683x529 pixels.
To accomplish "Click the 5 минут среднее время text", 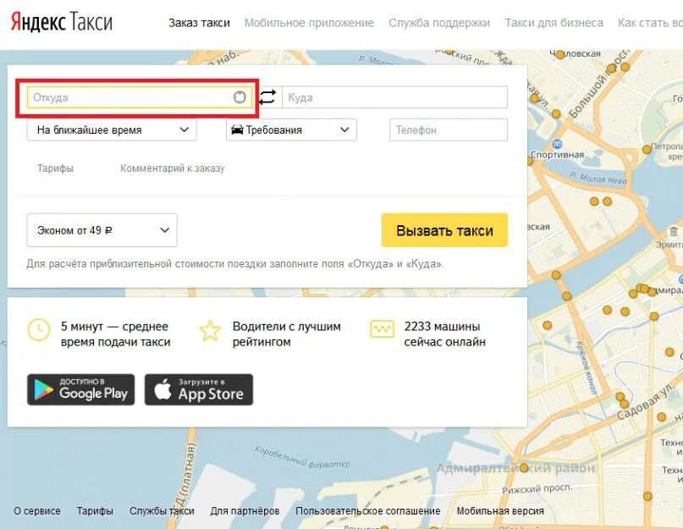I will click(x=115, y=334).
